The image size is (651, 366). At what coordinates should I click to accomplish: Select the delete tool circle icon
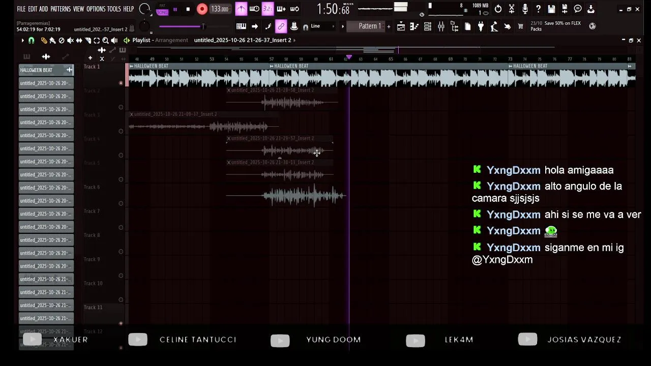coord(62,40)
